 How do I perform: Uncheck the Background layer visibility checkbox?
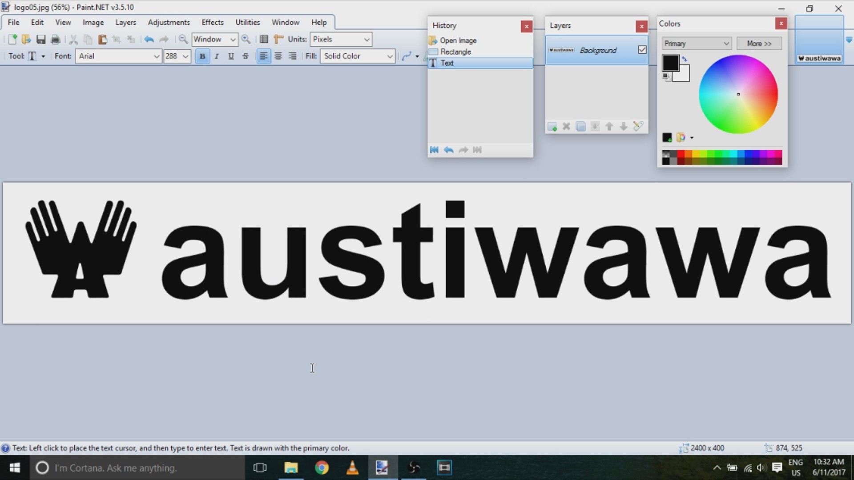tap(642, 50)
